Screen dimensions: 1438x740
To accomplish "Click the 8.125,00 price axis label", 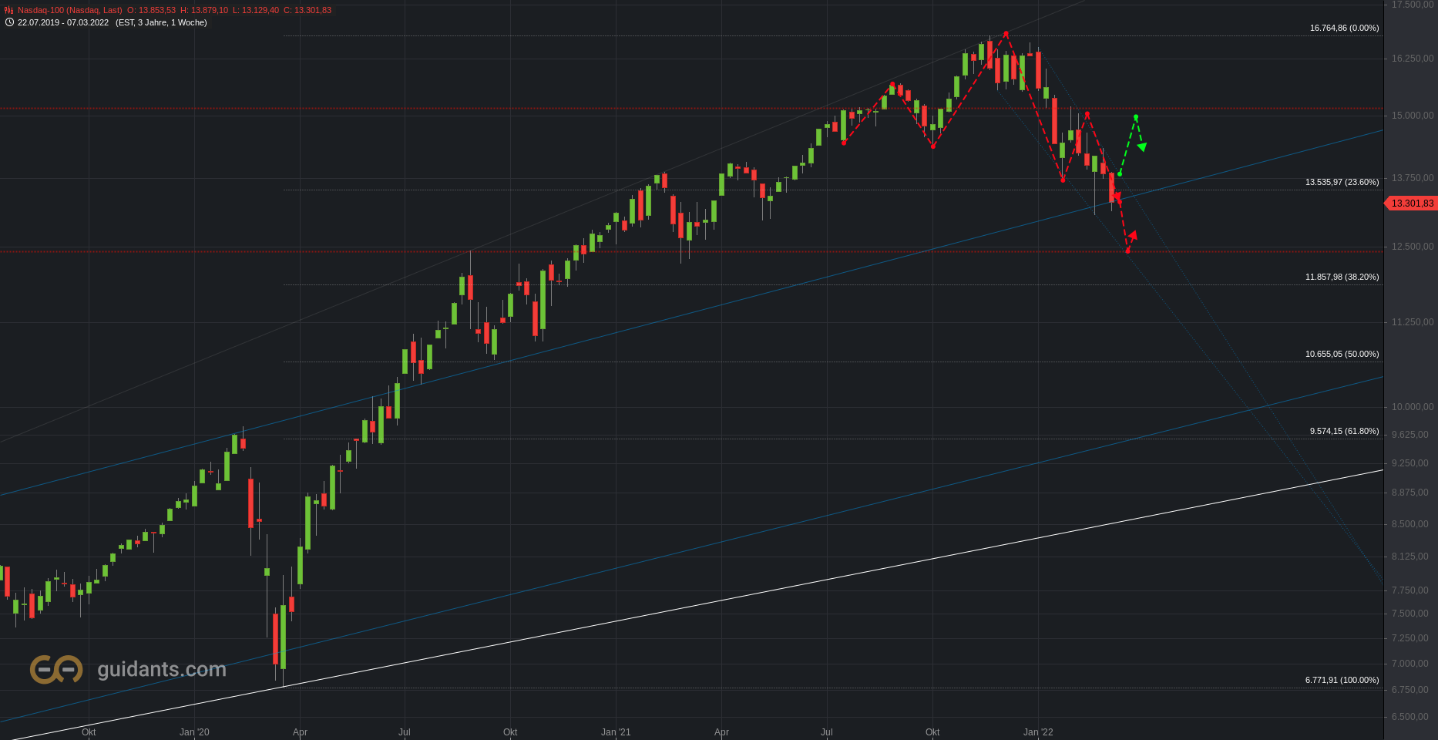I will click(1410, 557).
